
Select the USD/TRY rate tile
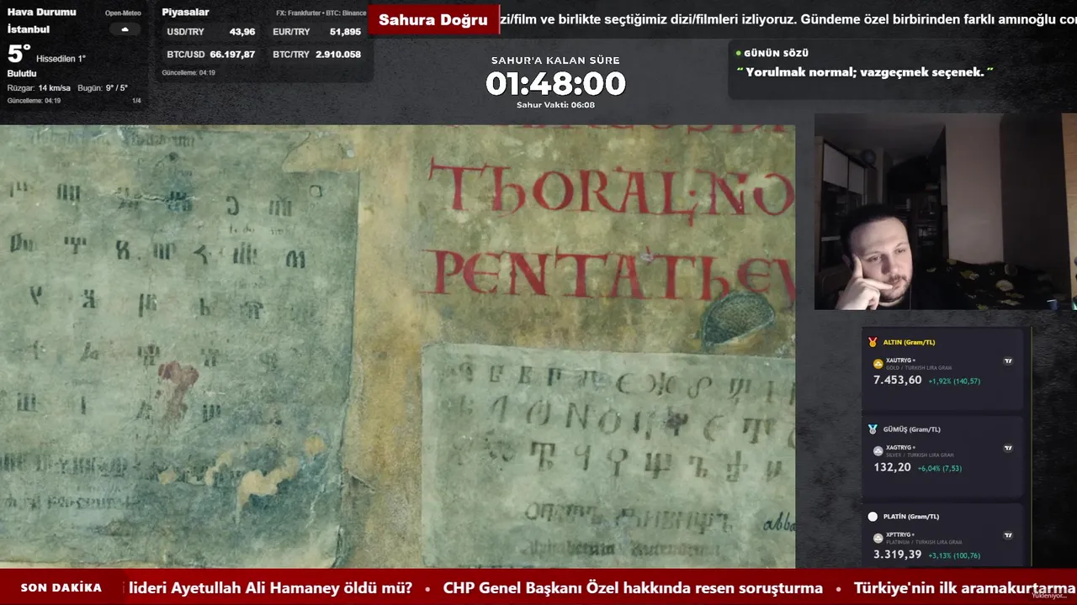tap(210, 32)
